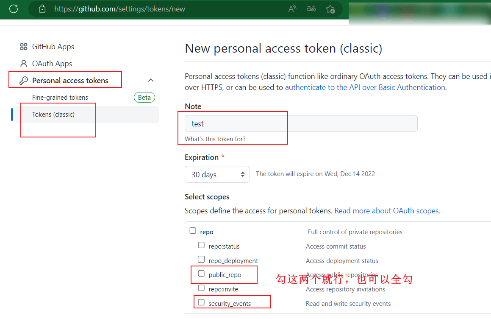This screenshot has width=491, height=319.
Task: Collapse the Personal access tokens section
Action: click(x=151, y=81)
